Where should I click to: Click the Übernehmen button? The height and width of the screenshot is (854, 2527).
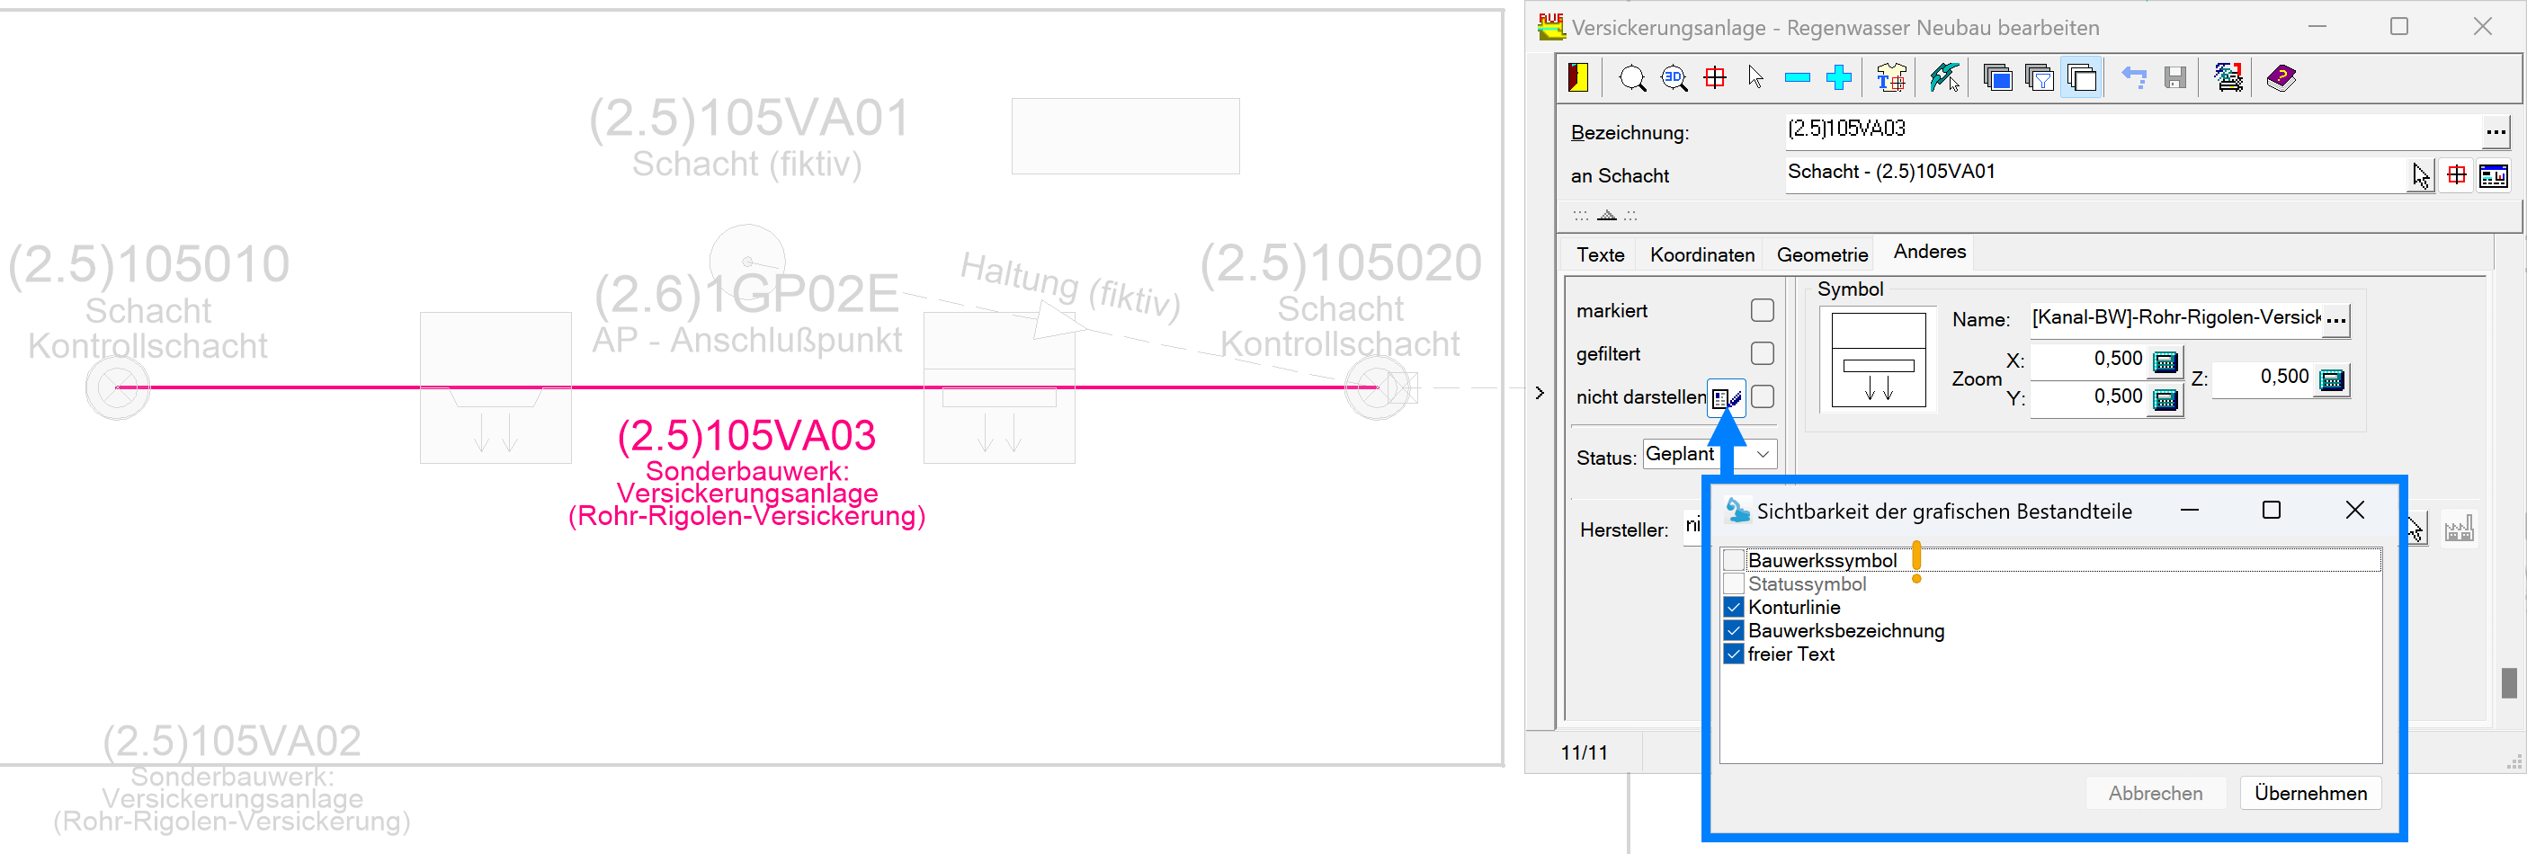2309,793
